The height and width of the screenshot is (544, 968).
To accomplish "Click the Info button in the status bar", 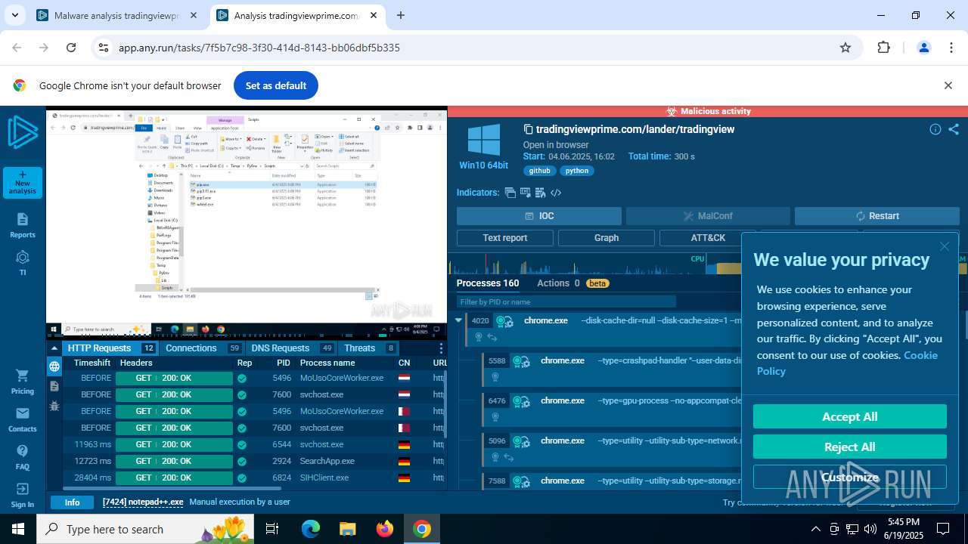I will coord(73,502).
